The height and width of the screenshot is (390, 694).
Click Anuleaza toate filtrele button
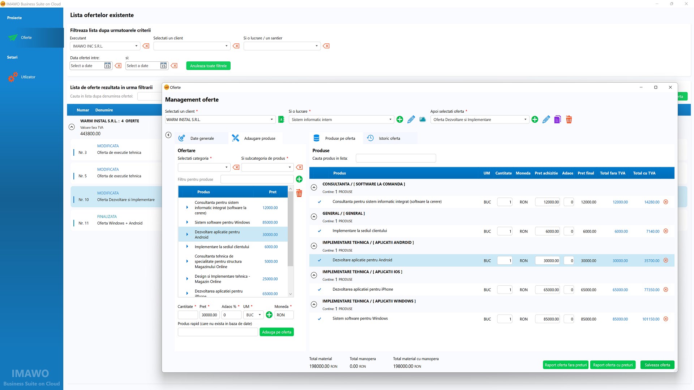coord(208,66)
